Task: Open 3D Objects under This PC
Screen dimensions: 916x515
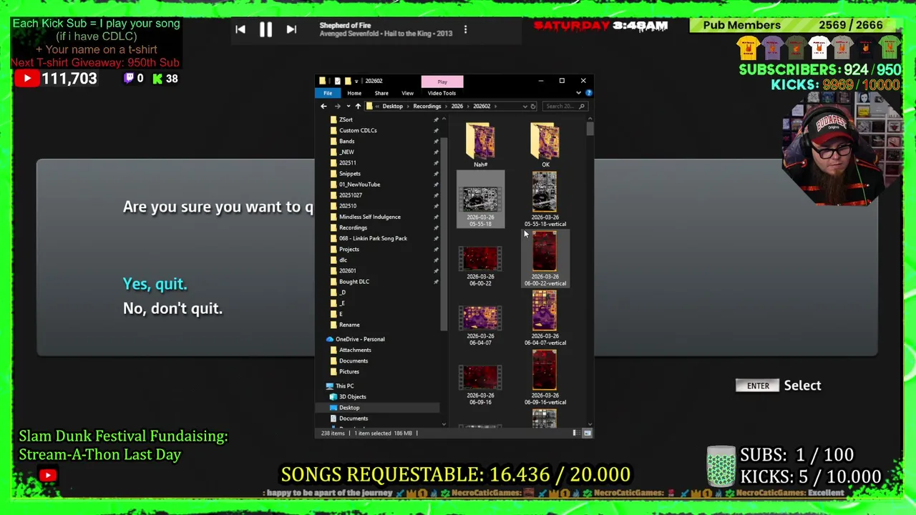Action: click(x=352, y=396)
